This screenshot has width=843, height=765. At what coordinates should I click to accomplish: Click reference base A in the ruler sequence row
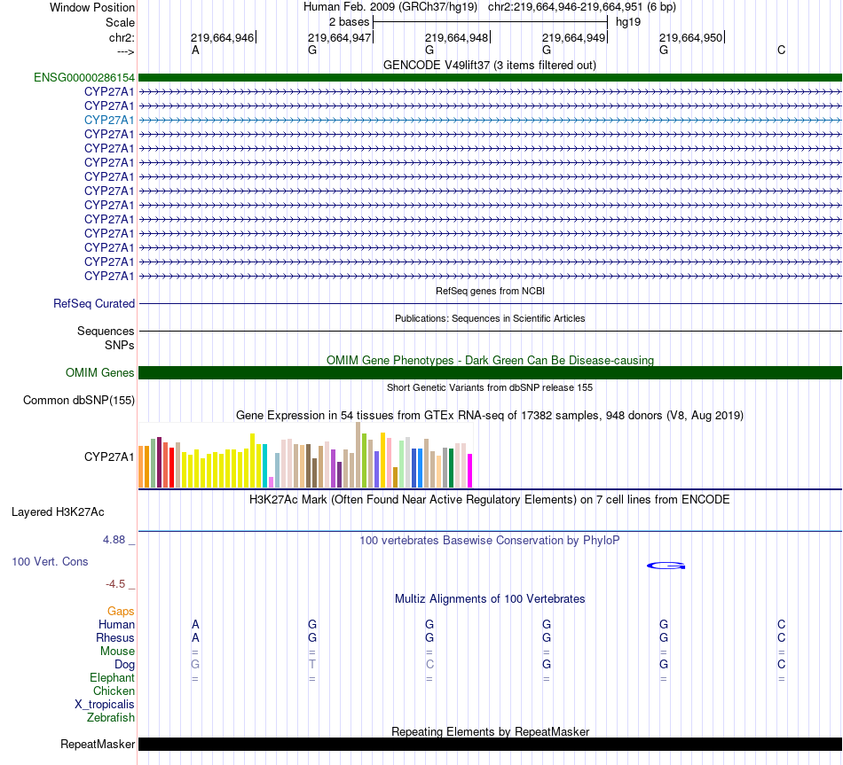[195, 50]
